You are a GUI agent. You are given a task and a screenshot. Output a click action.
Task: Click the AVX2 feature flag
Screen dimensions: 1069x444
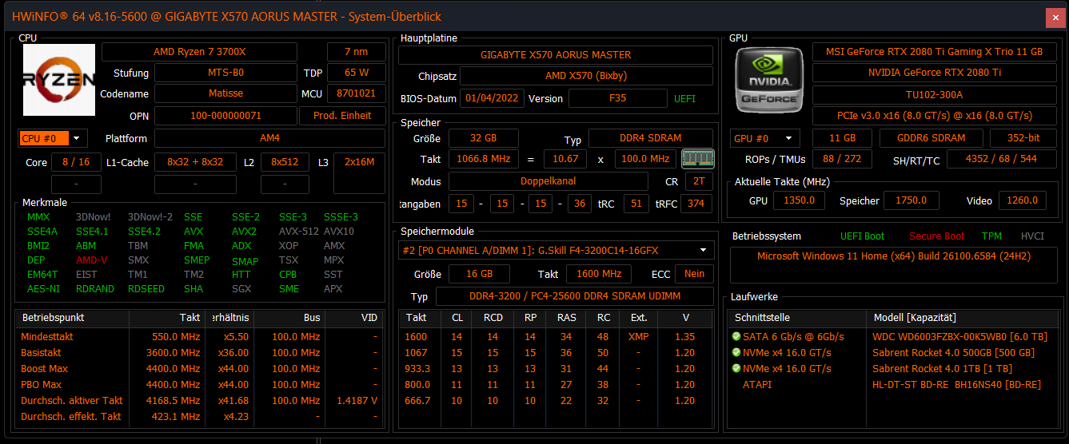pyautogui.click(x=244, y=232)
